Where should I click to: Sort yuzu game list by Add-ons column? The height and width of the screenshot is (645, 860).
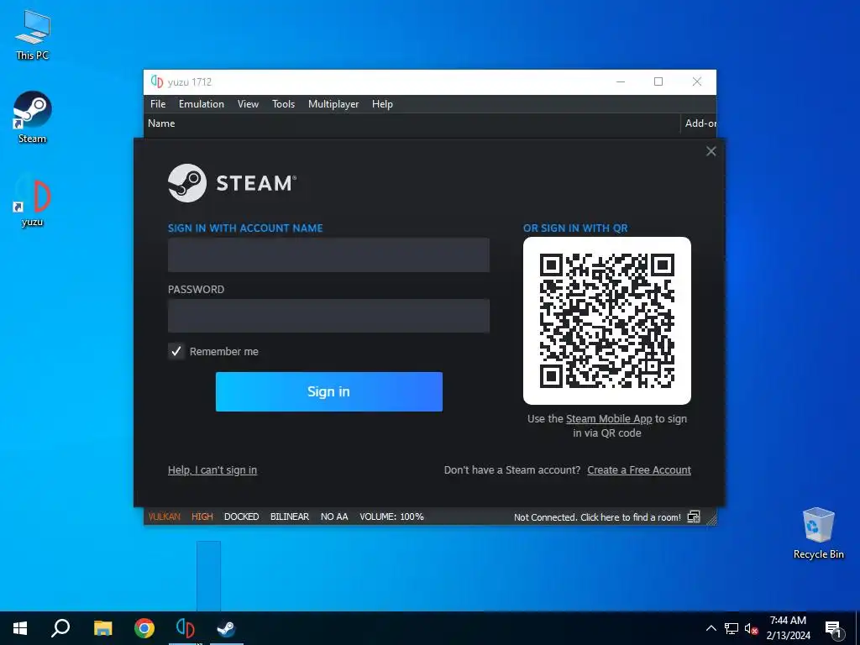[x=699, y=123]
